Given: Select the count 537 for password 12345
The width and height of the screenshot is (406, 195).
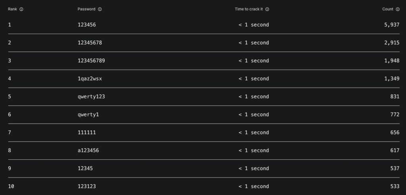Looking at the screenshot, I should (395, 168).
